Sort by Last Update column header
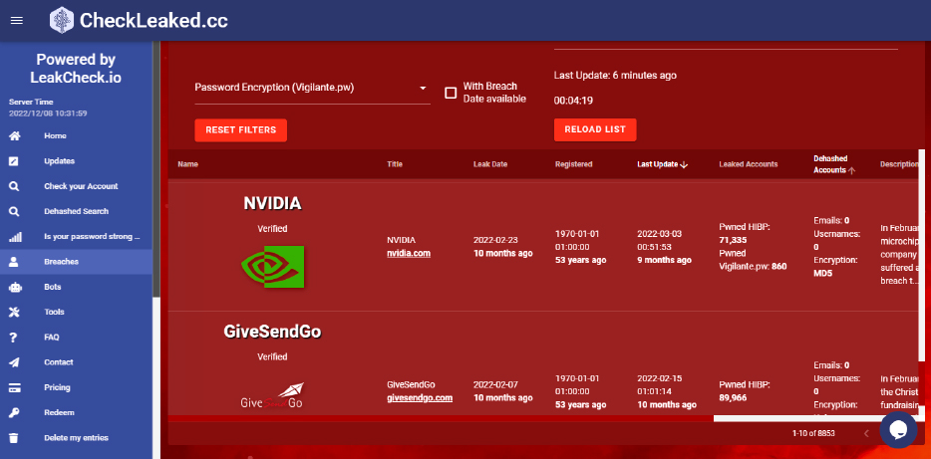The image size is (931, 459). coord(657,164)
